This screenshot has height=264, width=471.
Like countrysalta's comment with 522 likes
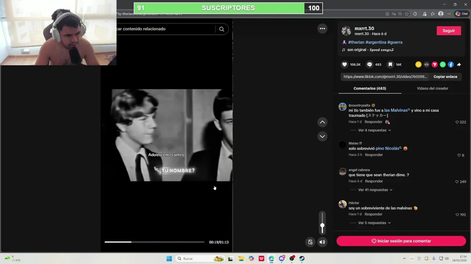[x=457, y=122]
